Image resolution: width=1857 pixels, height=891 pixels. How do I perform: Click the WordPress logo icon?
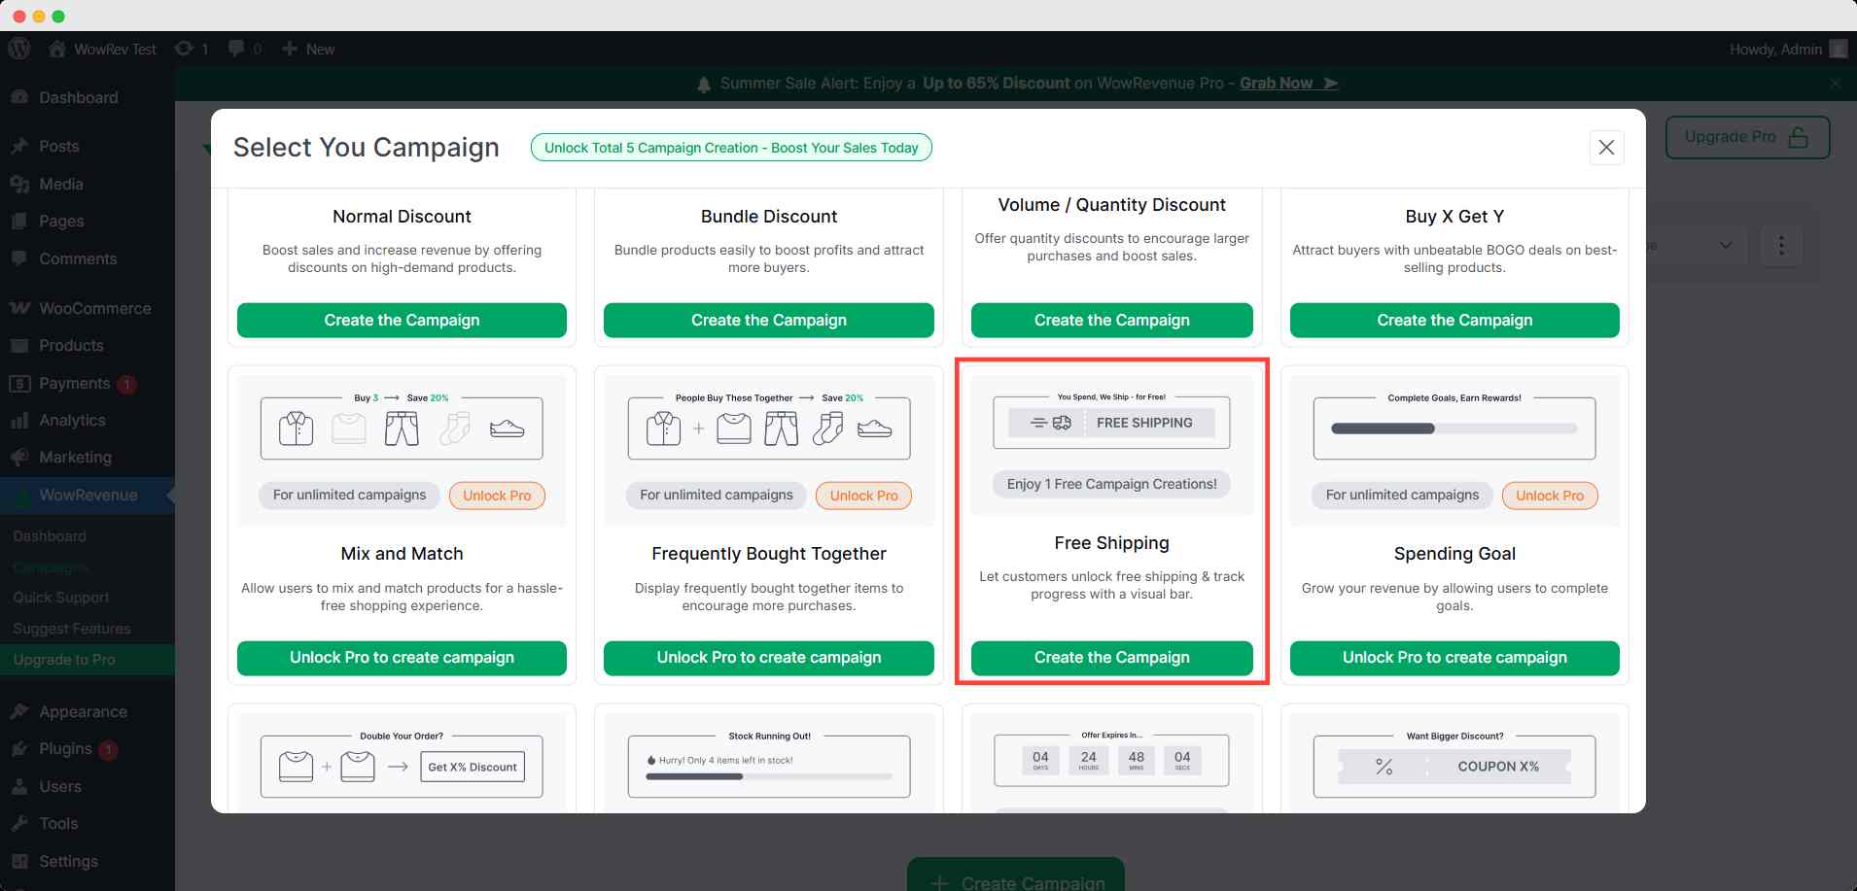click(18, 49)
